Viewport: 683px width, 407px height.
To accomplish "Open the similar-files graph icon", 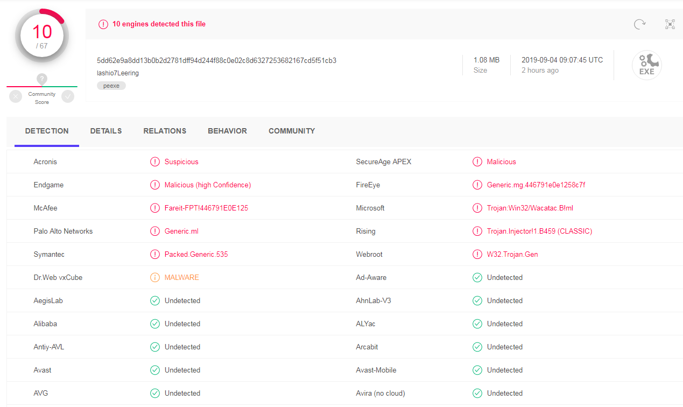I will 670,24.
